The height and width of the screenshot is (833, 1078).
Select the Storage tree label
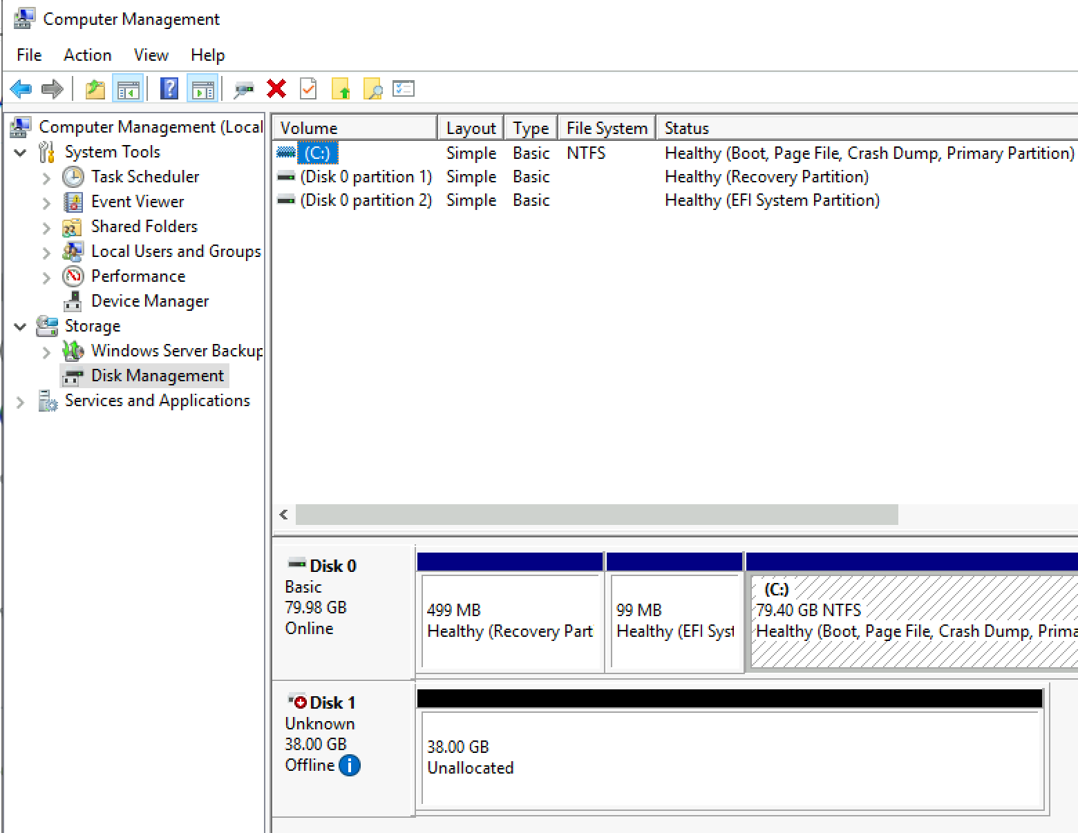click(x=93, y=326)
